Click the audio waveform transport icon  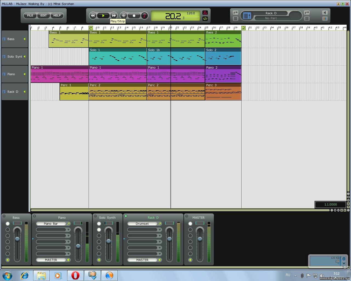pyautogui.click(x=124, y=16)
